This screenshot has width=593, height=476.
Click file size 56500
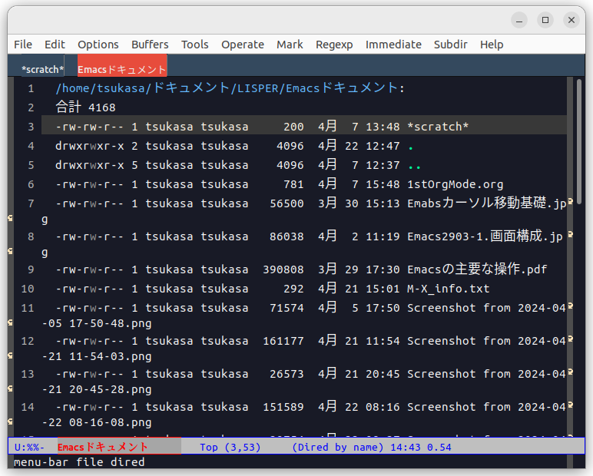pos(287,203)
